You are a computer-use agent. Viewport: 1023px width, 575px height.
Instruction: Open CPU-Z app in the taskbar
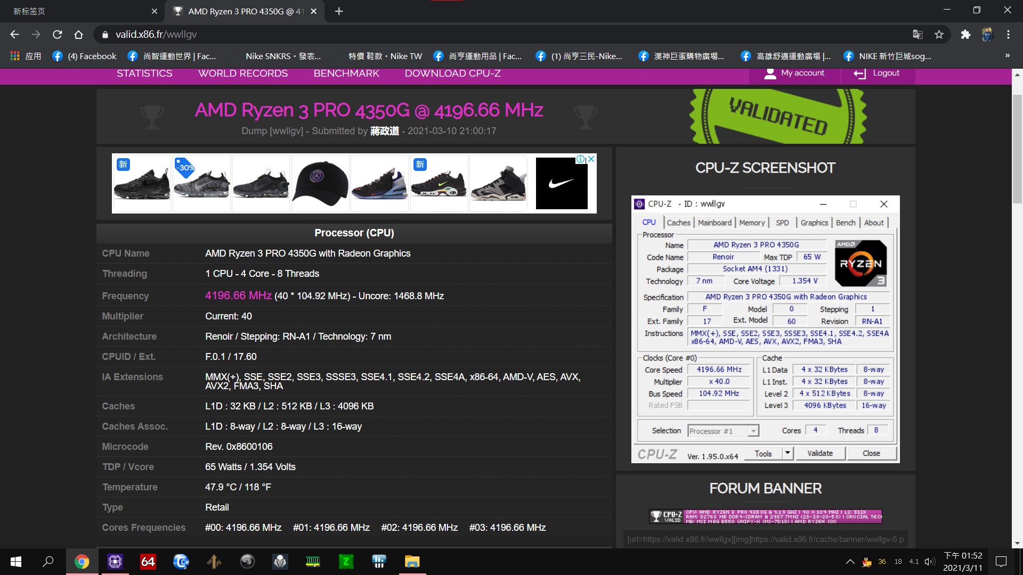click(x=115, y=562)
